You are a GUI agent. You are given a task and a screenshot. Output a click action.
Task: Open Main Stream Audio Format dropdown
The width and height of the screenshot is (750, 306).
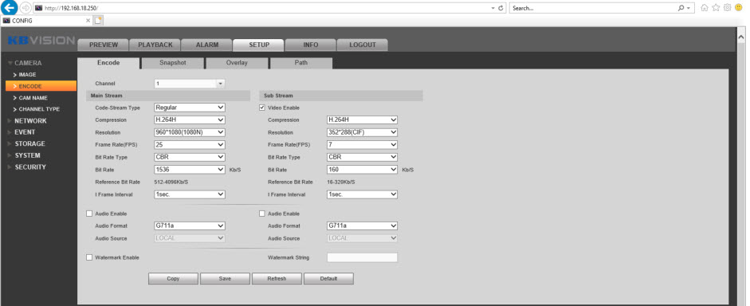190,226
